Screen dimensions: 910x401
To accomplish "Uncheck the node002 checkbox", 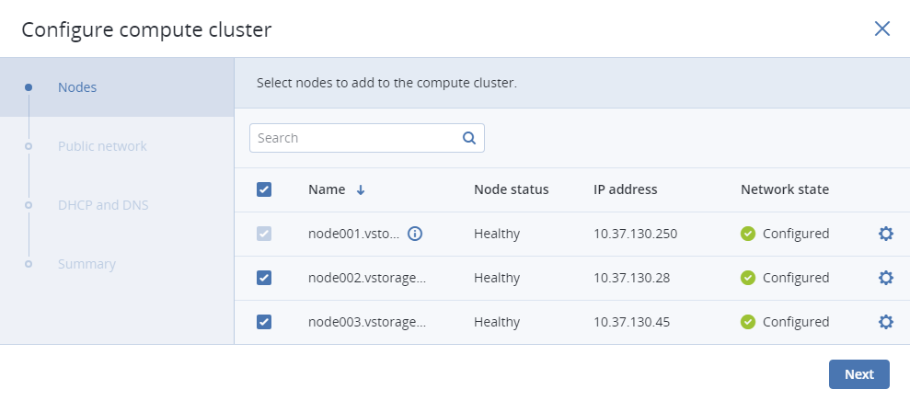I will pyautogui.click(x=264, y=278).
